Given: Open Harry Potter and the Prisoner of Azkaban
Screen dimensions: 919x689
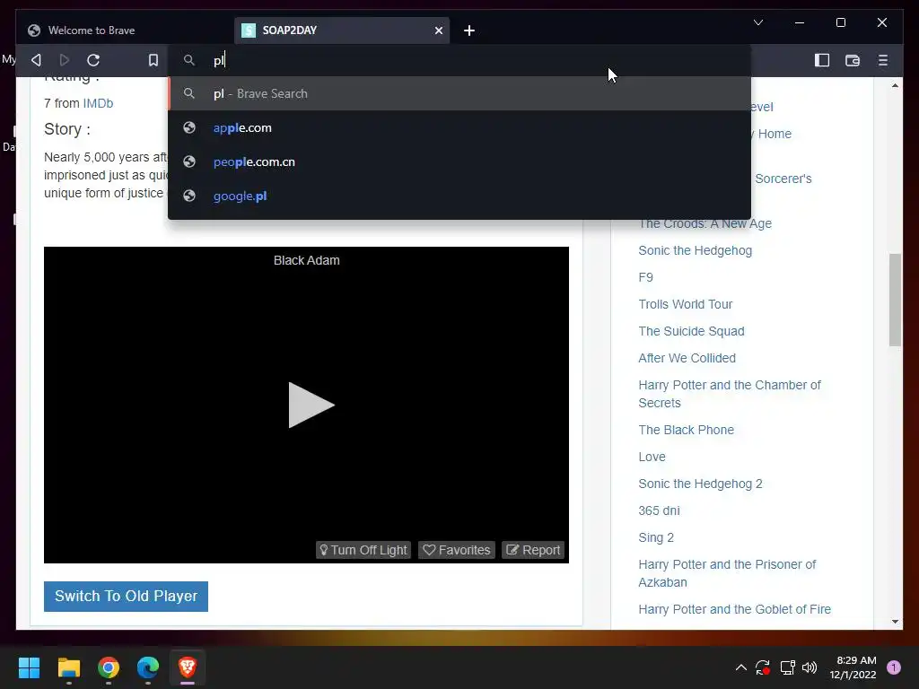Looking at the screenshot, I should point(727,573).
